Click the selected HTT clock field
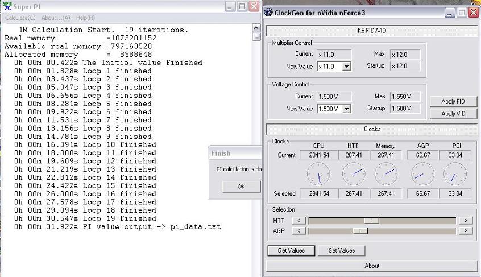Viewport: 481px width, 277px height. click(354, 193)
